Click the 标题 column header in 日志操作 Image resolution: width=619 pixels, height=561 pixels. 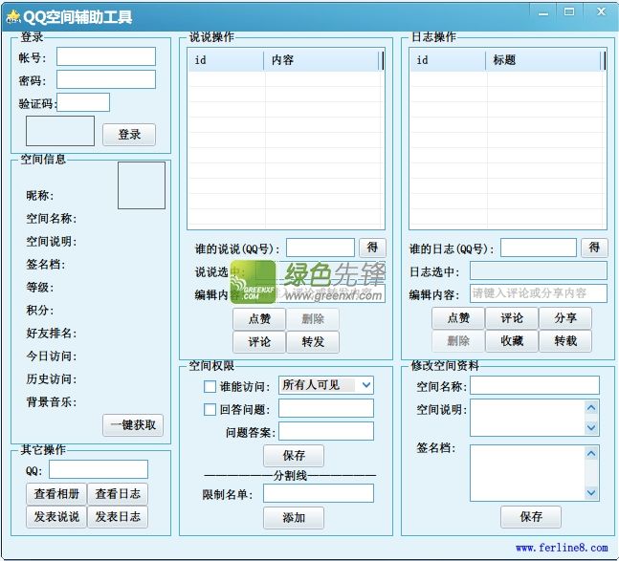pos(544,60)
